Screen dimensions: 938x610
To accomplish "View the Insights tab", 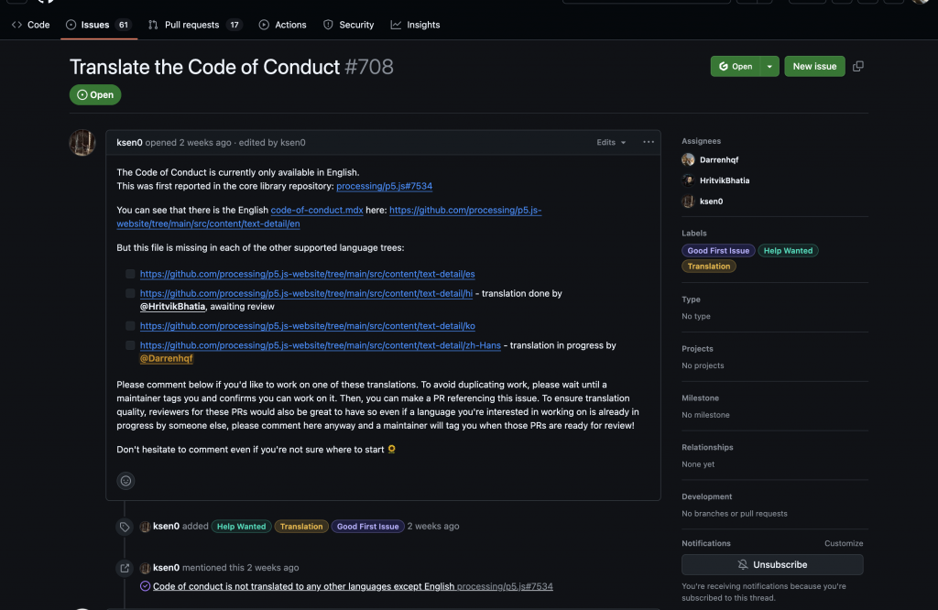I will [x=415, y=25].
